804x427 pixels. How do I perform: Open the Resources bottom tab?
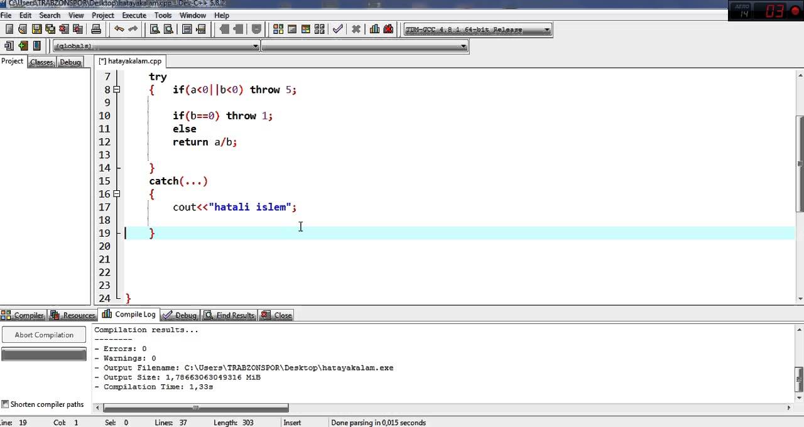73,315
